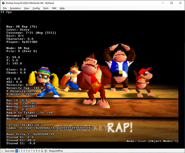Screen dimensions: 185x153
Task: Open the Emulation menu
Action: pos(15,8)
